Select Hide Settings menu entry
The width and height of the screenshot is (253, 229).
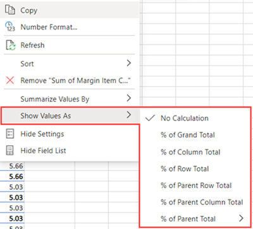(70, 134)
